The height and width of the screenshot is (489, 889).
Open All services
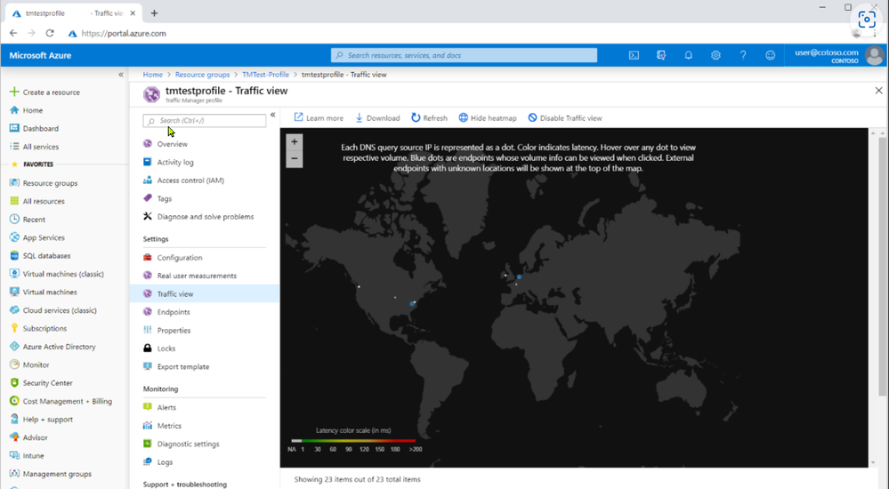35,146
